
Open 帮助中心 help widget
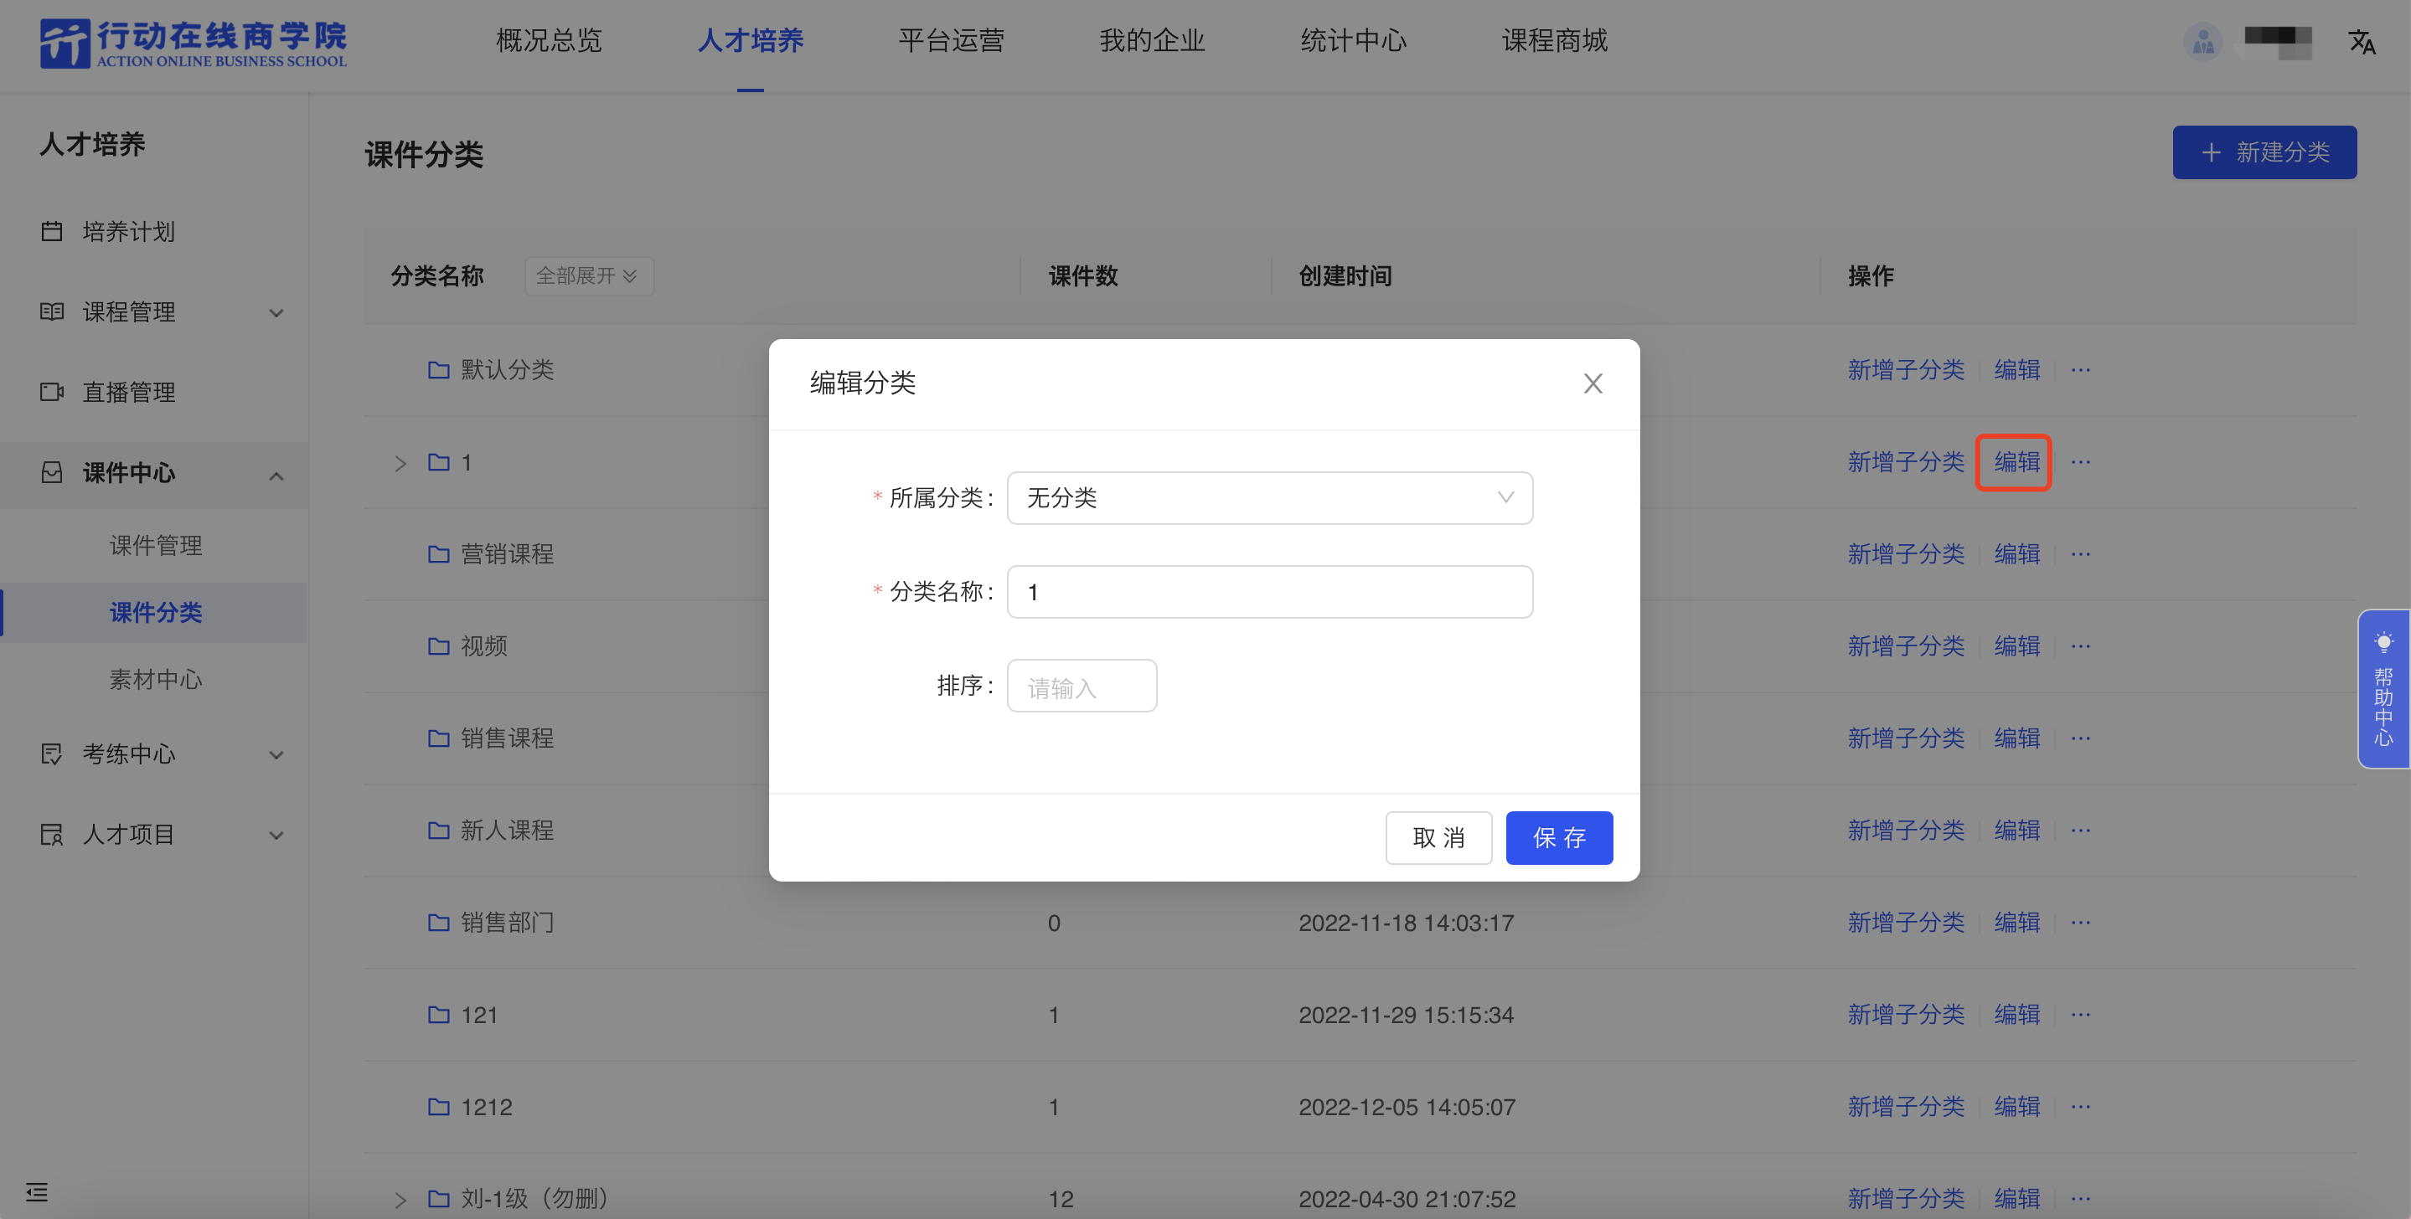point(2383,690)
